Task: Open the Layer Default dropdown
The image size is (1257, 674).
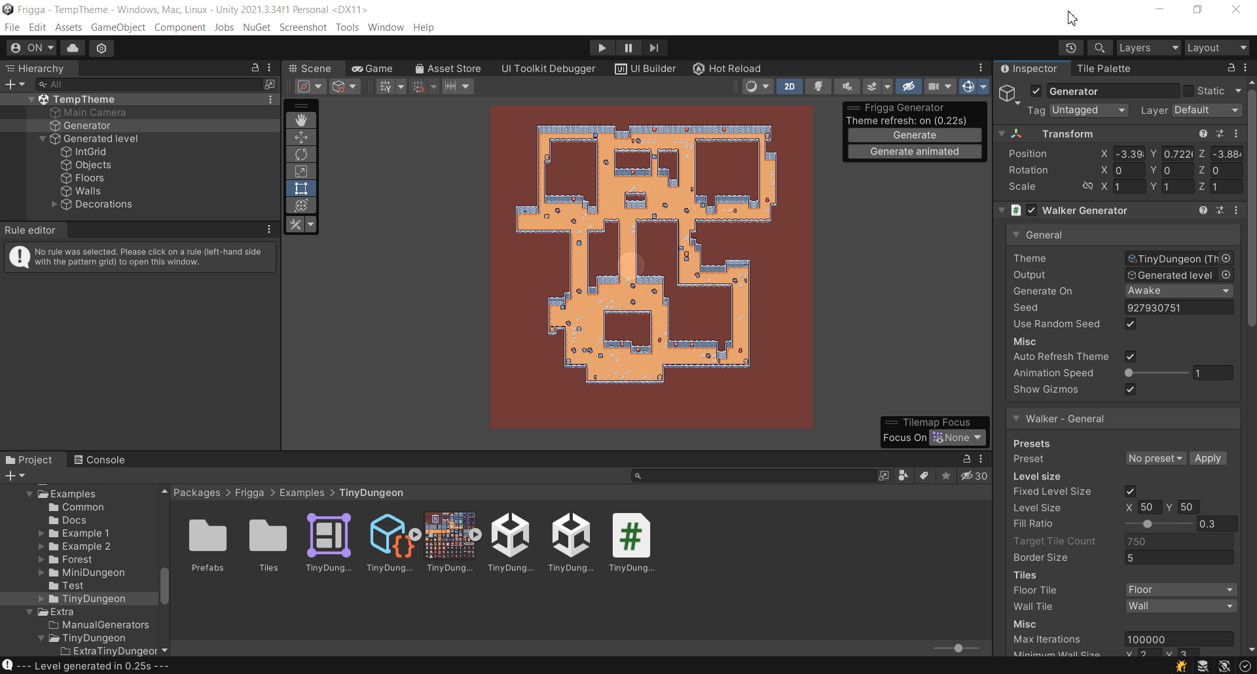Action: click(x=1207, y=110)
